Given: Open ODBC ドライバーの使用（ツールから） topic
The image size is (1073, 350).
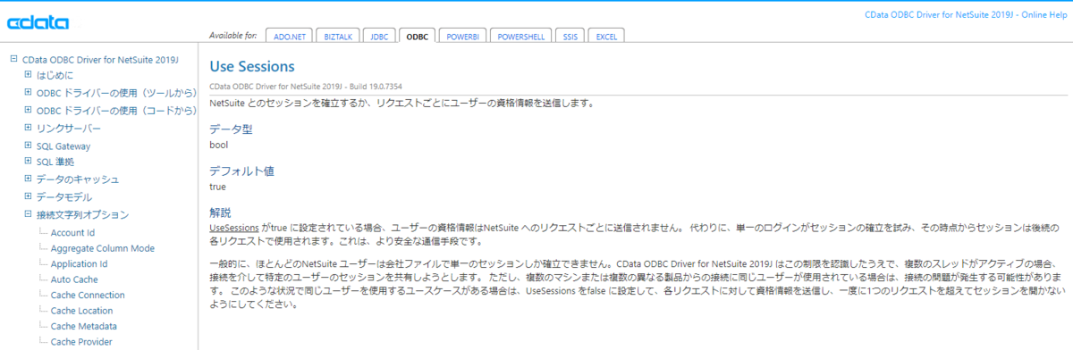Looking at the screenshot, I should click(x=116, y=94).
